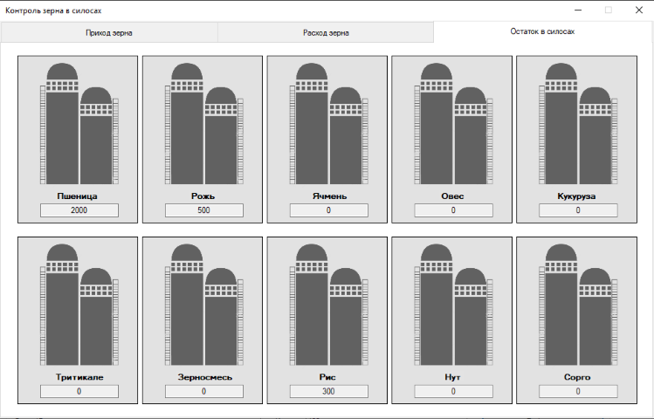The width and height of the screenshot is (654, 419).
Task: Click the Тритикале silo icon
Action: coord(79,305)
